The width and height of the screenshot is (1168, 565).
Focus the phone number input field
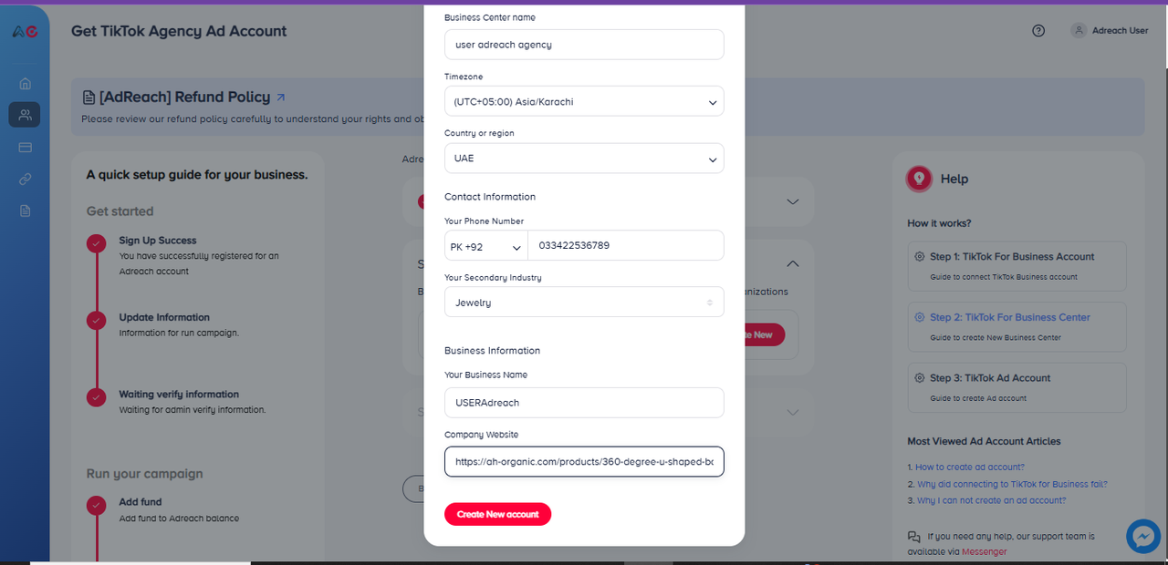(630, 246)
